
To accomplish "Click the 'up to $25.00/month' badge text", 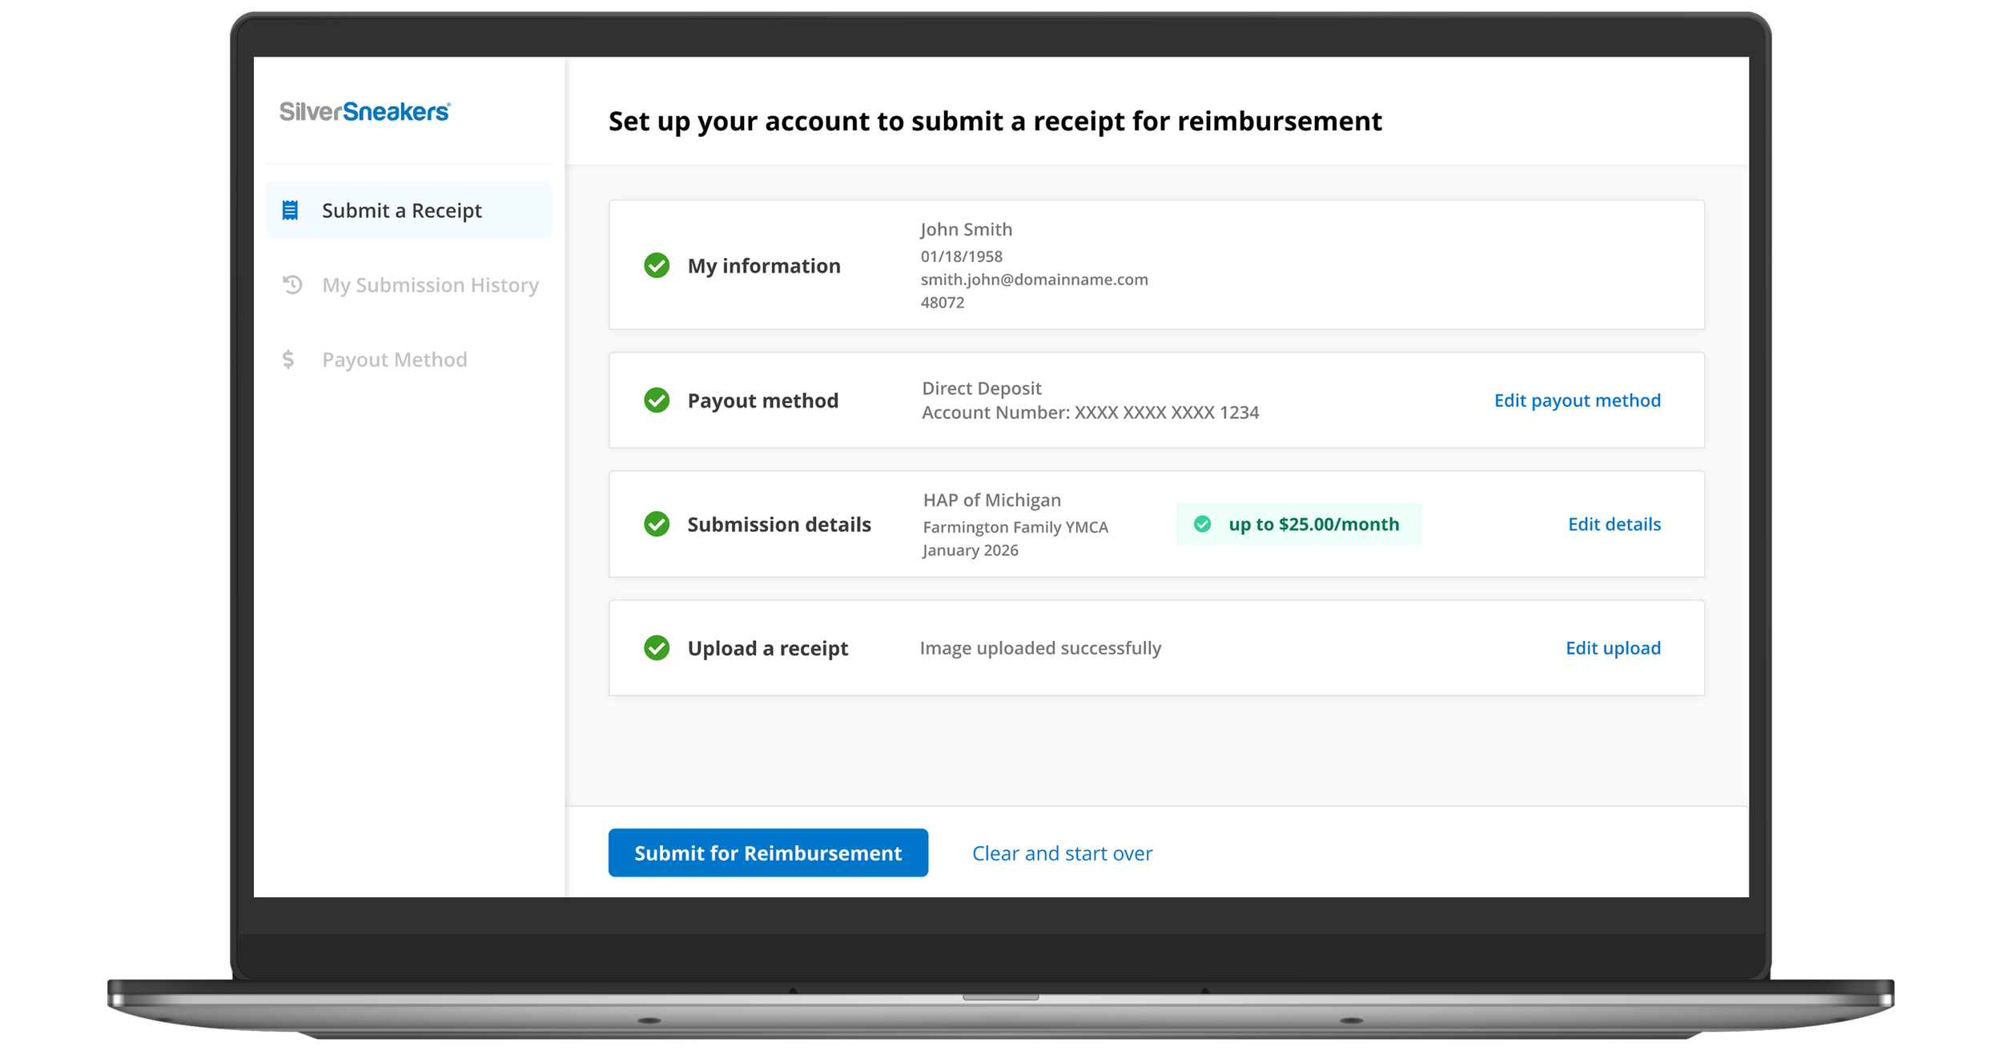I will point(1313,524).
